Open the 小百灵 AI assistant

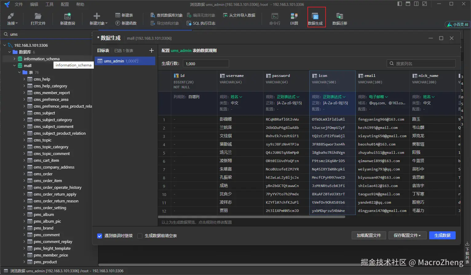[457, 24]
